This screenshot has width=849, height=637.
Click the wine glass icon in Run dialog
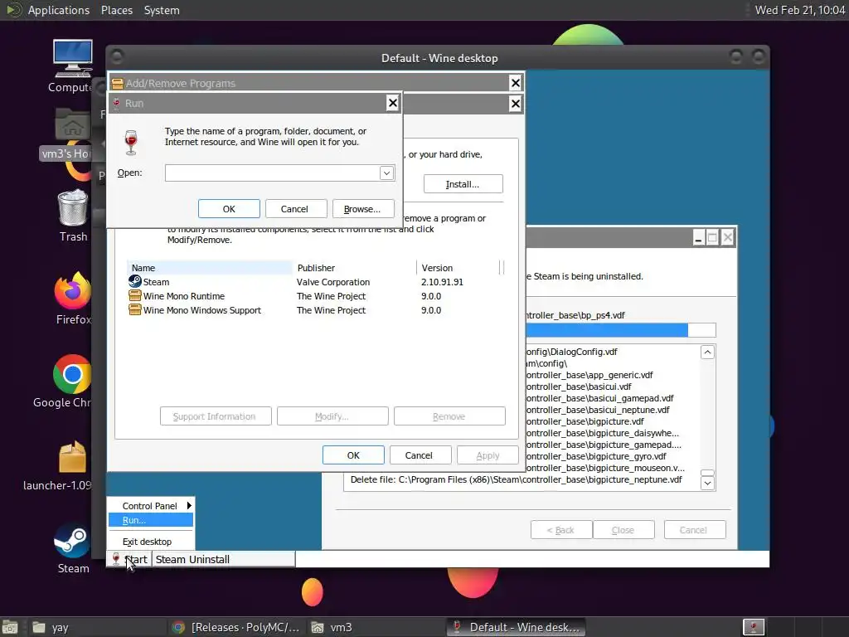click(131, 143)
